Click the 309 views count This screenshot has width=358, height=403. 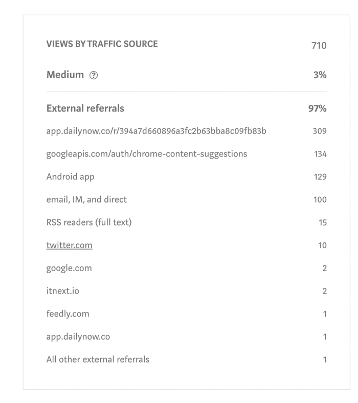click(320, 131)
